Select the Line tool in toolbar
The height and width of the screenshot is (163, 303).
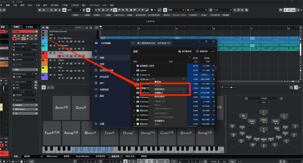pos(139,10)
